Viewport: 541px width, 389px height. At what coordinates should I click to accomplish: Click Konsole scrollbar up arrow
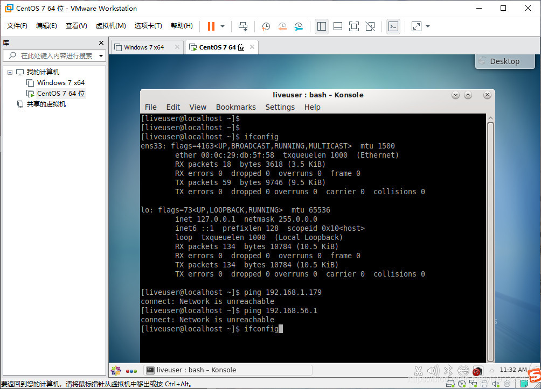[x=490, y=118]
